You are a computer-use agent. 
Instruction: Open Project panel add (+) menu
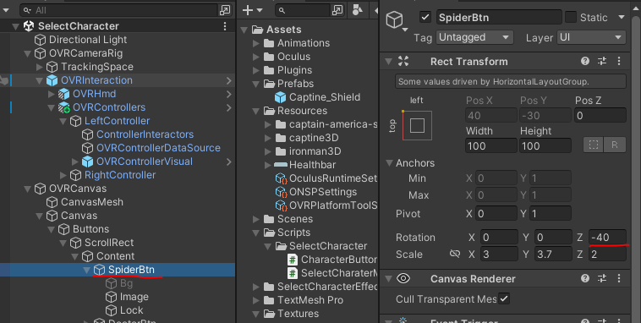[252, 10]
